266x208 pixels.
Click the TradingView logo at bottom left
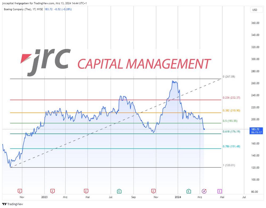[x=13, y=204]
